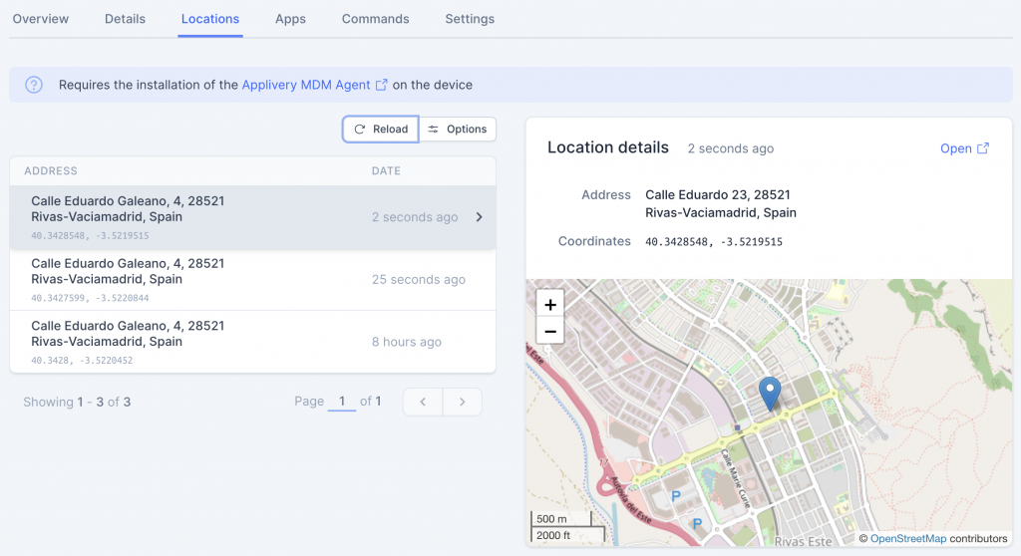Viewport: 1021px width, 556px height.
Task: Open the Commands tab
Action: (376, 19)
